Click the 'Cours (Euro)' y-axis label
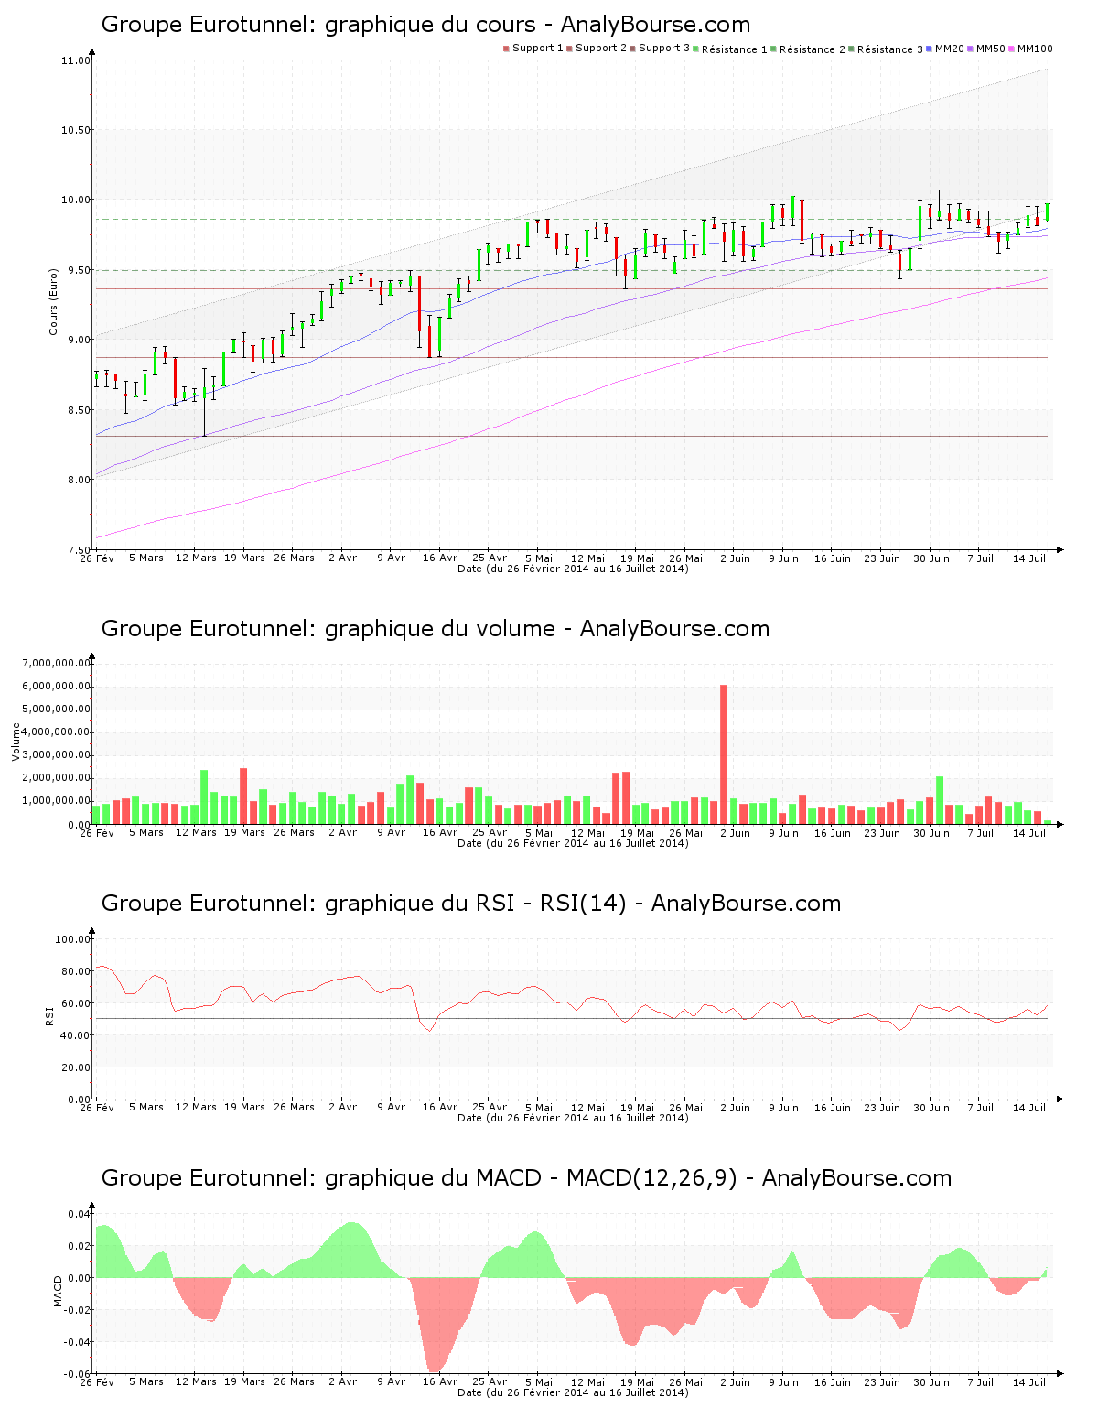 click(53, 301)
